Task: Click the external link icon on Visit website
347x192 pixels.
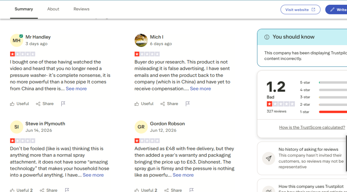Action: coord(313,10)
